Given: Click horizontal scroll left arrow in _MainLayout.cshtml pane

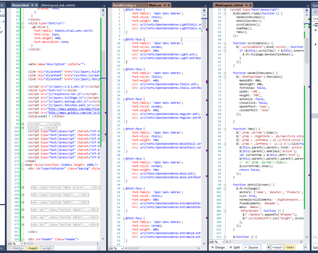Looking at the screenshot, I should [227, 242].
